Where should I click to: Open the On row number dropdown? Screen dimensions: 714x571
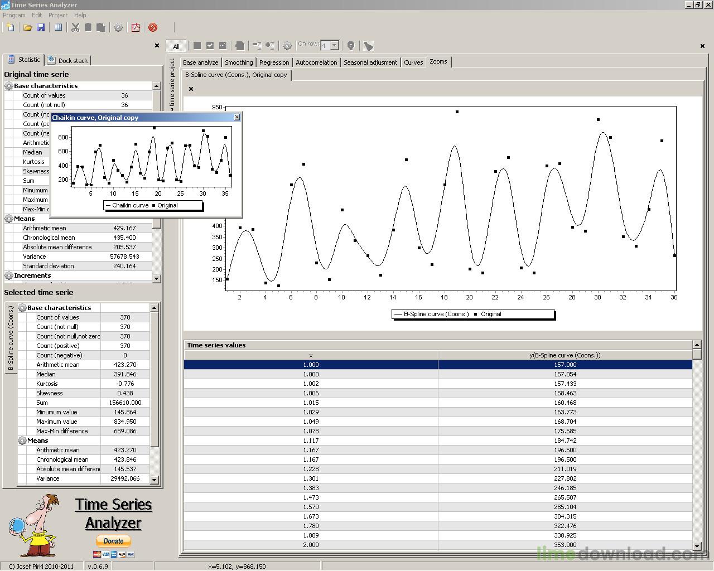(x=335, y=45)
